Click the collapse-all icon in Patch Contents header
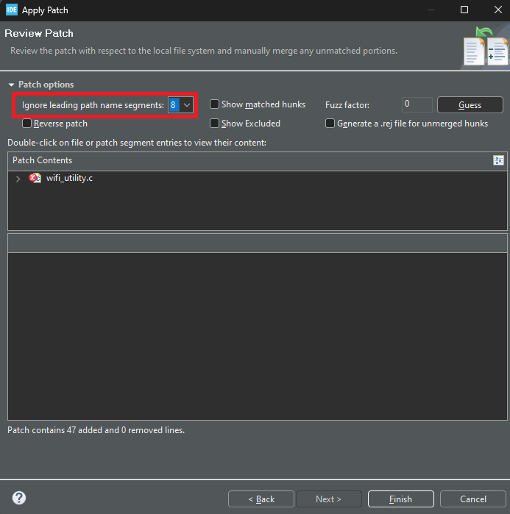 pyautogui.click(x=498, y=160)
